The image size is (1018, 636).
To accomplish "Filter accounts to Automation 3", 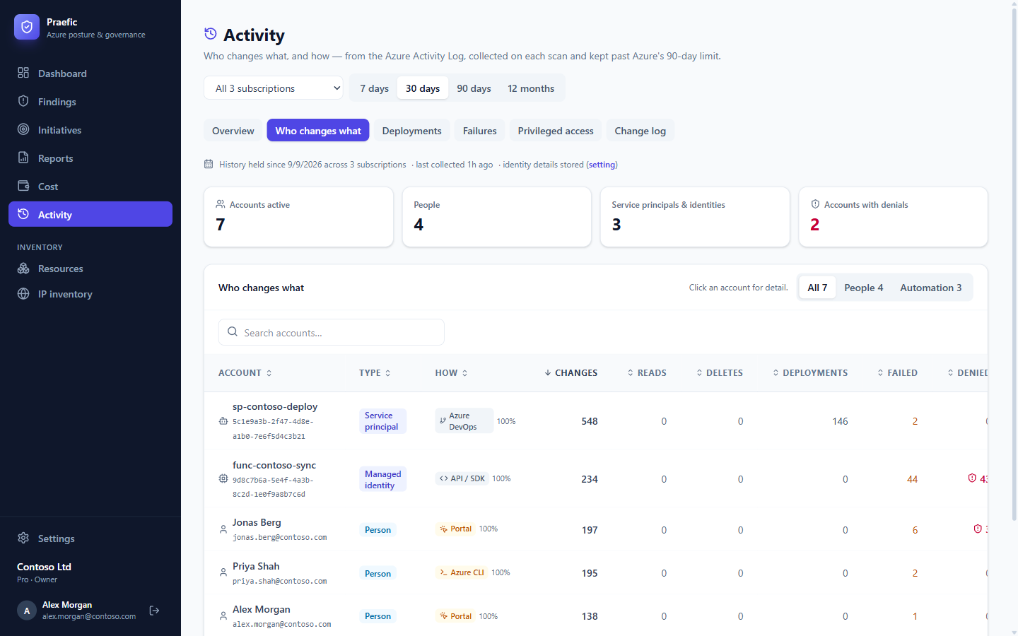I will click(931, 288).
